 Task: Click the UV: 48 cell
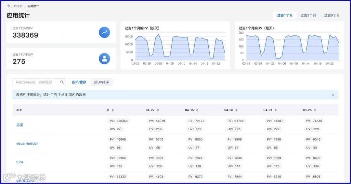(x=154, y=147)
